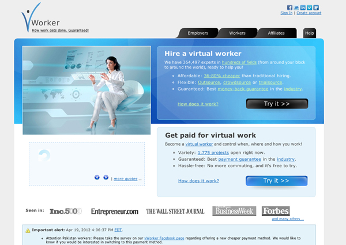Open the Employers tab

coord(198,33)
